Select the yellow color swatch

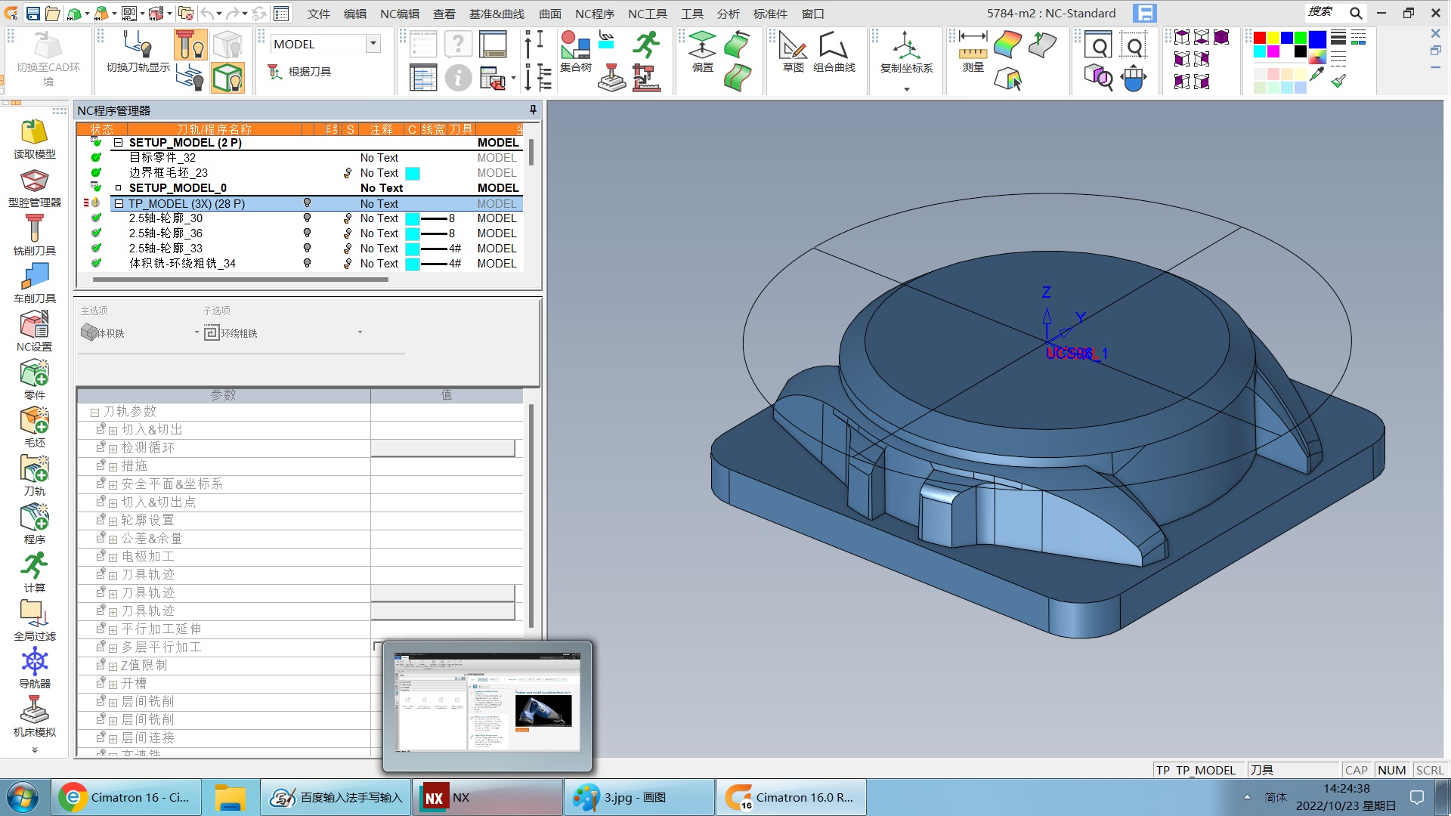(1273, 38)
